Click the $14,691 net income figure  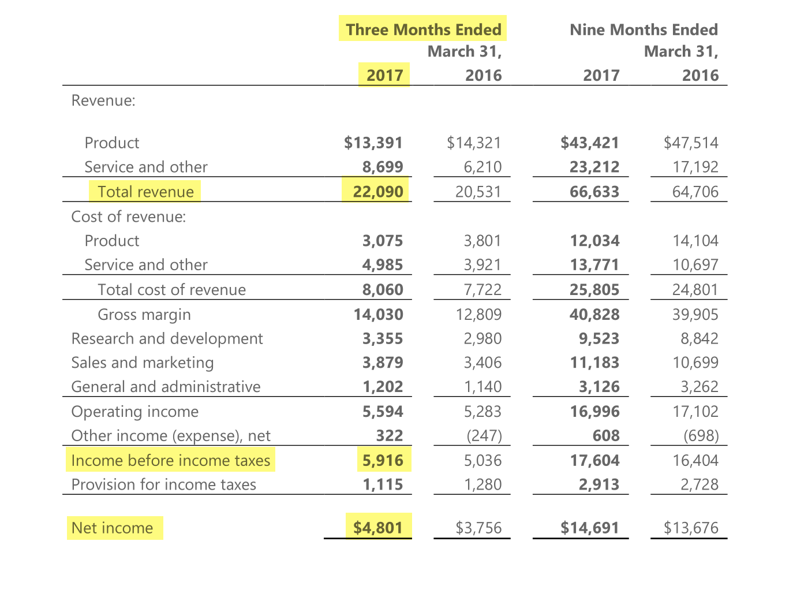tap(590, 528)
